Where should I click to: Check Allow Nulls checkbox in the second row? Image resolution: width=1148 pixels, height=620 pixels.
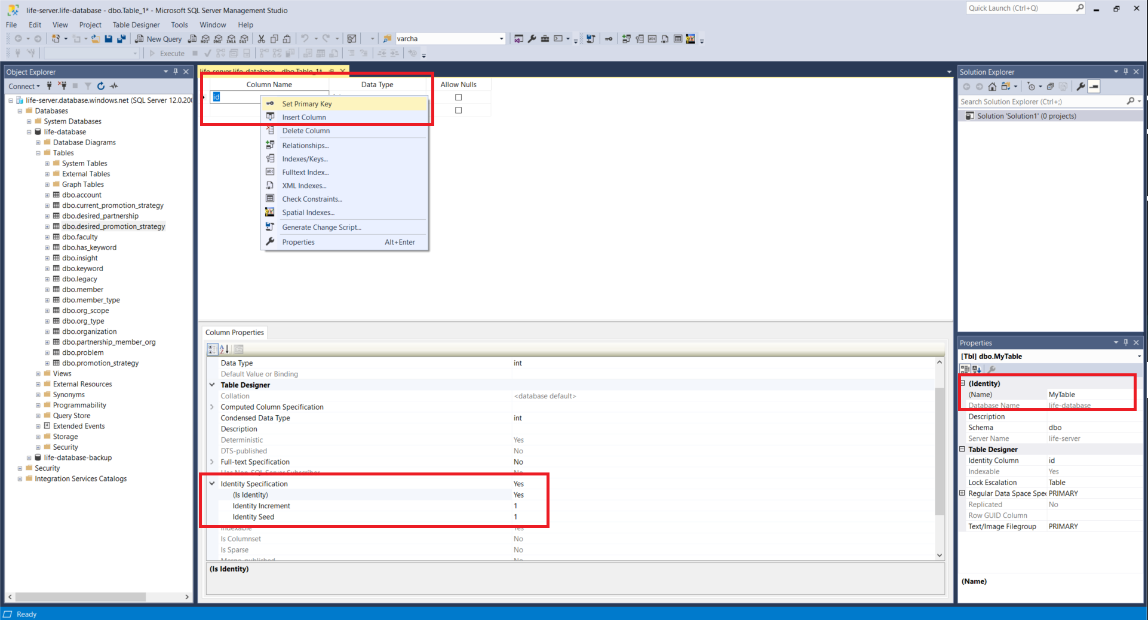coord(459,111)
